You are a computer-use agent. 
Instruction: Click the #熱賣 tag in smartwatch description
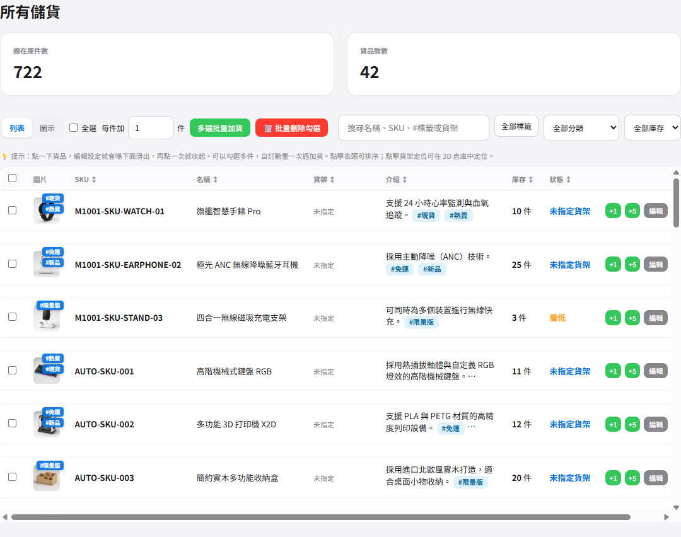pyautogui.click(x=458, y=216)
